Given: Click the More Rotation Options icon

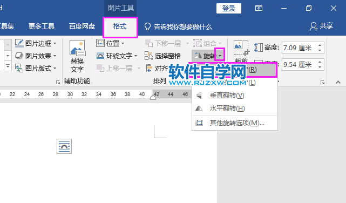Looking at the screenshot, I should (x=199, y=123).
